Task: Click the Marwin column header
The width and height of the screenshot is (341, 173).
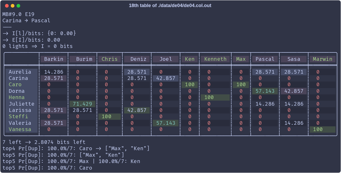Action: [x=323, y=59]
